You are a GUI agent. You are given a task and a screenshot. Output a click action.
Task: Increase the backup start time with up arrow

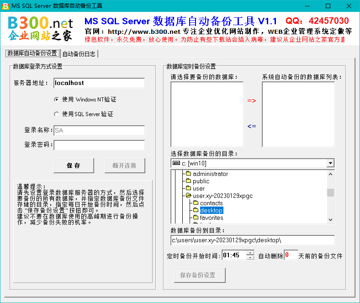pos(250,253)
